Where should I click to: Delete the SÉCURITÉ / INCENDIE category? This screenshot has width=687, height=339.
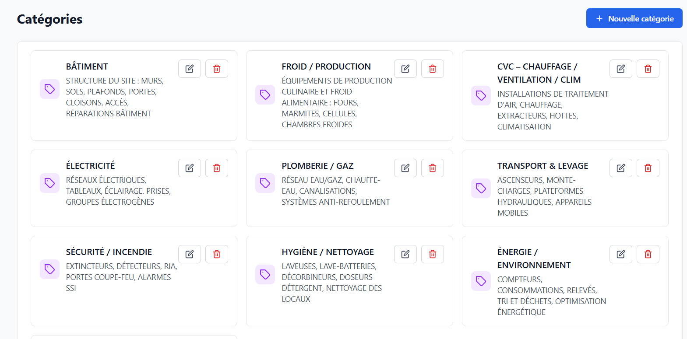[x=217, y=254]
